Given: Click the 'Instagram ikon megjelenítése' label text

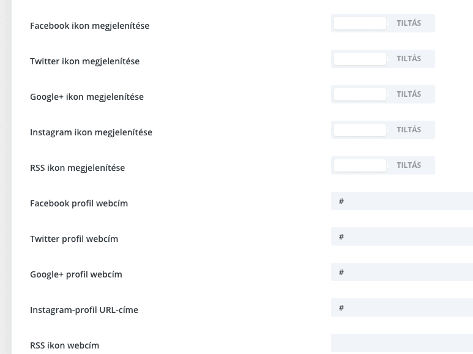Looking at the screenshot, I should click(x=91, y=132).
